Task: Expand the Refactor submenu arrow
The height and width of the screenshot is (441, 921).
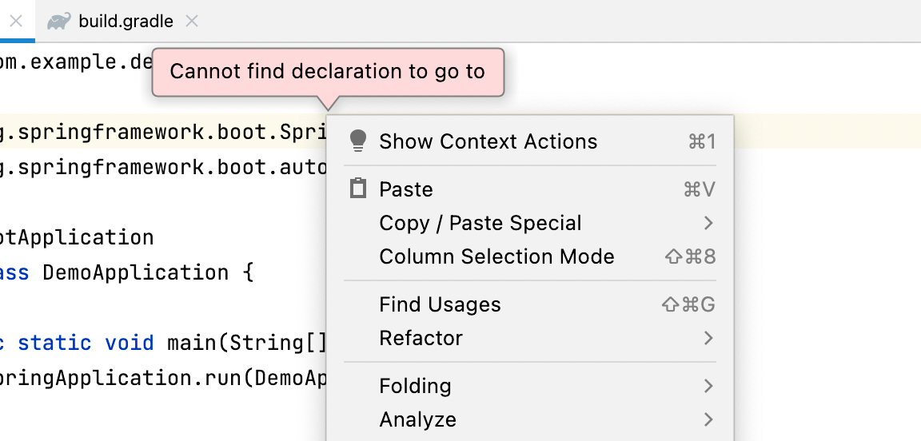Action: pyautogui.click(x=708, y=338)
